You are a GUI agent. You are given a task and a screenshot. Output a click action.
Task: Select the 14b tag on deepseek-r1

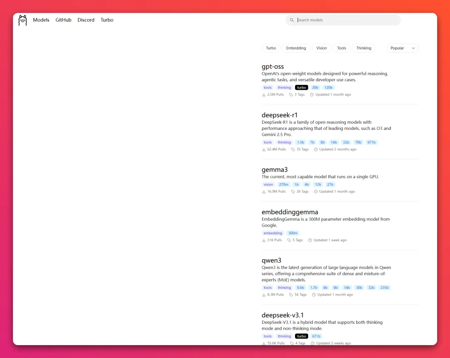[334, 142]
